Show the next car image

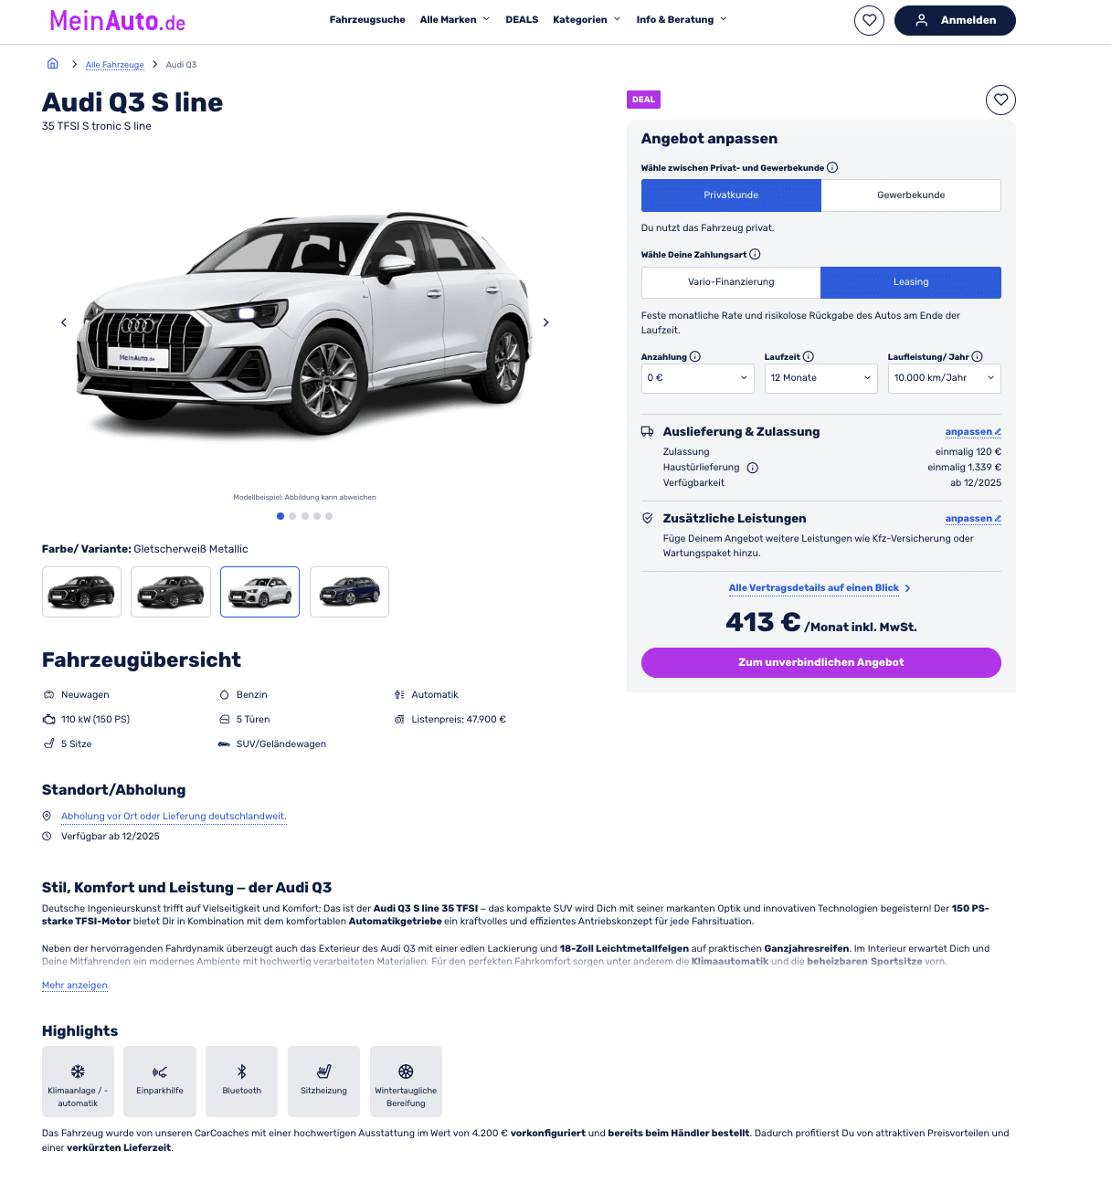point(546,322)
